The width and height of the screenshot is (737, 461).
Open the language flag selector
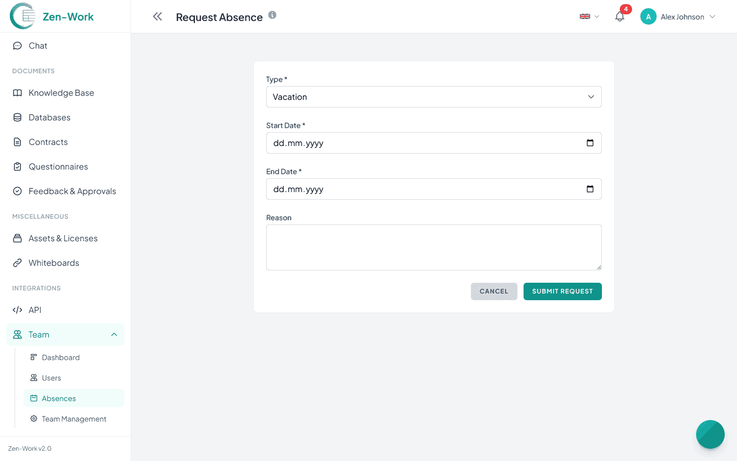589,16
